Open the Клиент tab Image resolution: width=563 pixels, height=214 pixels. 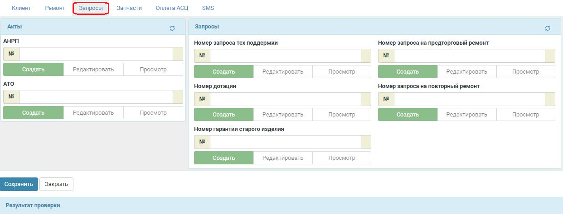21,8
